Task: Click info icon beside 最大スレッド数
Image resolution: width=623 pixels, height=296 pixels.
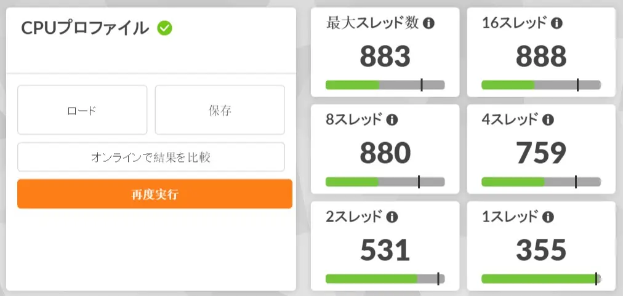Action: tap(428, 23)
